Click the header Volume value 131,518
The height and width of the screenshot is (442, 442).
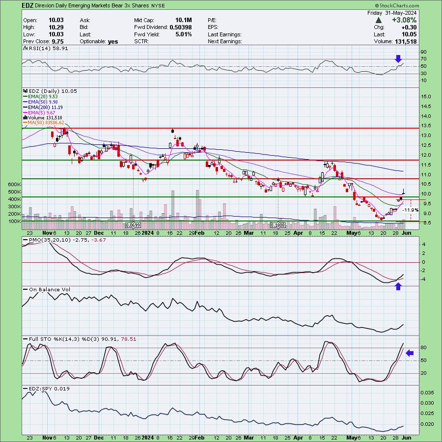pos(405,41)
